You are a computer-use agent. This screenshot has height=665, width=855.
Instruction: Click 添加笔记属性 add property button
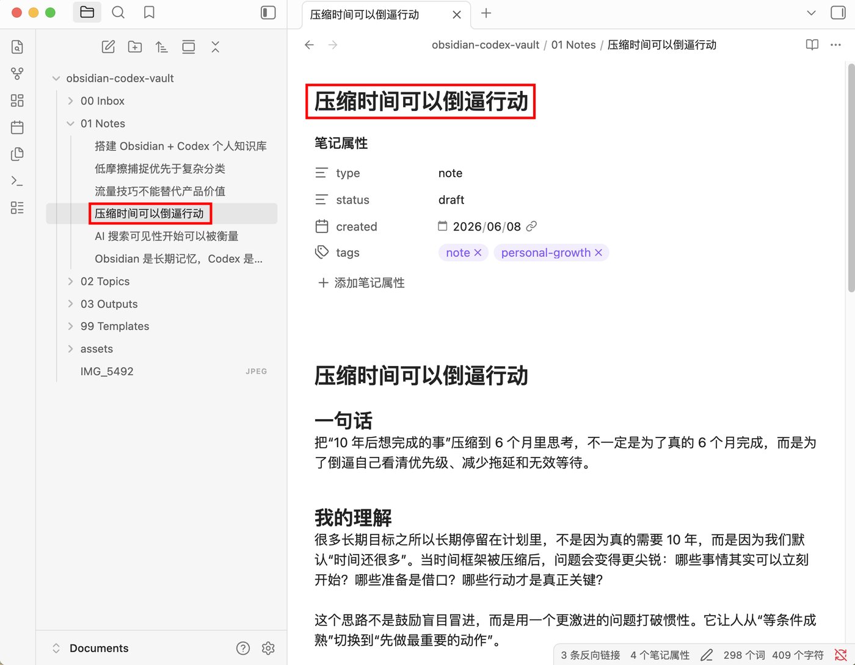pos(362,283)
